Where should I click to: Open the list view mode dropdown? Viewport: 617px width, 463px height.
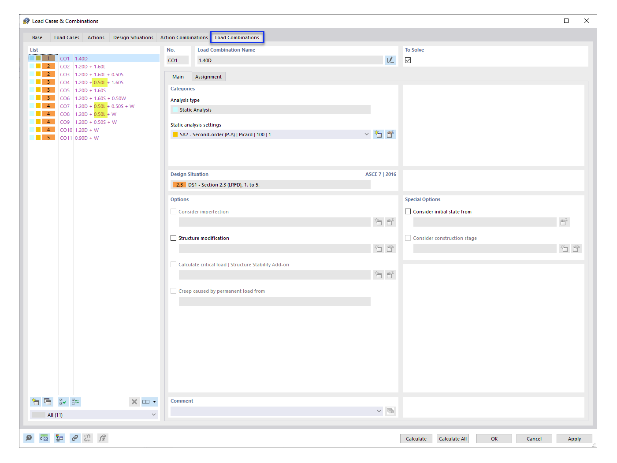pyautogui.click(x=149, y=402)
